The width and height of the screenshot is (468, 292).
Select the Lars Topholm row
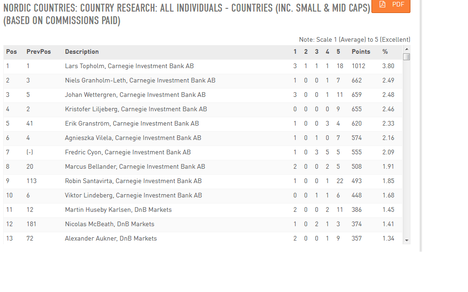[x=129, y=66]
